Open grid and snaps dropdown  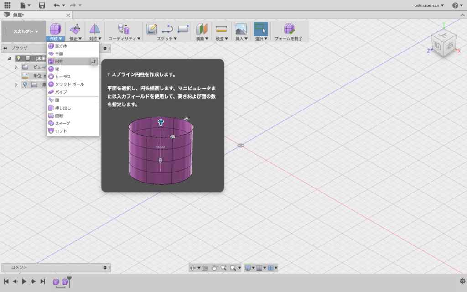pyautogui.click(x=261, y=268)
